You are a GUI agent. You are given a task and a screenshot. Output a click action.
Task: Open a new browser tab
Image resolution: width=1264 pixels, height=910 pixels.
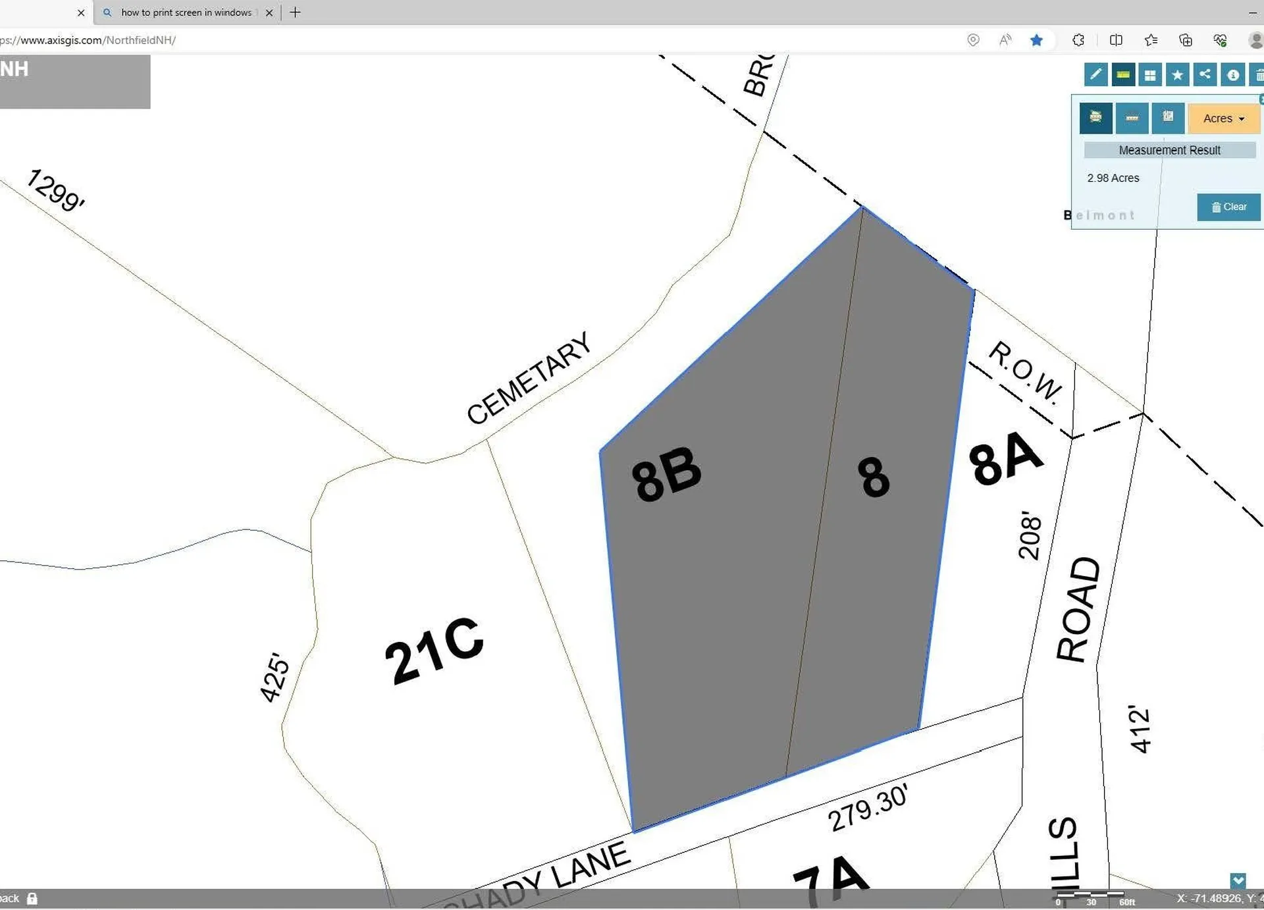(x=295, y=12)
